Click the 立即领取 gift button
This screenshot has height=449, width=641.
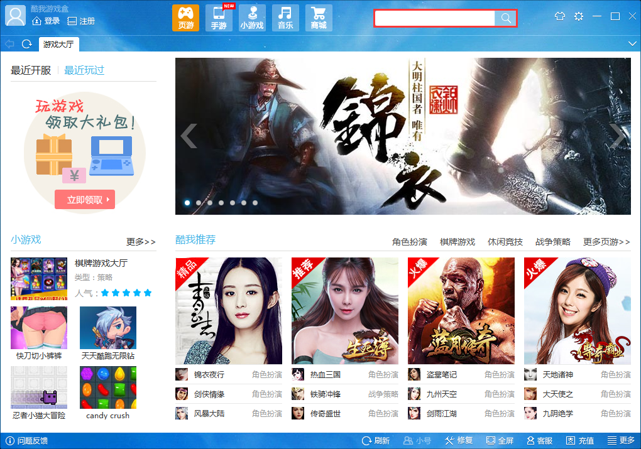click(x=85, y=199)
